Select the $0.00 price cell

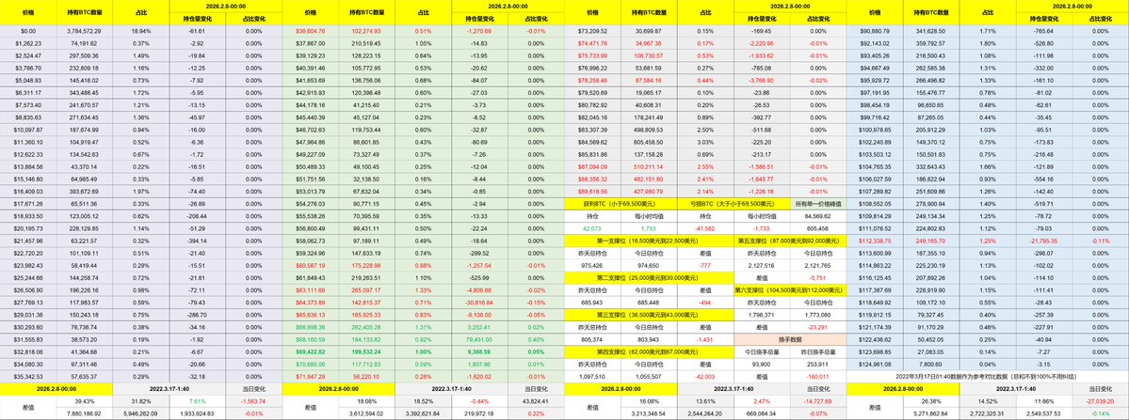tap(28, 31)
